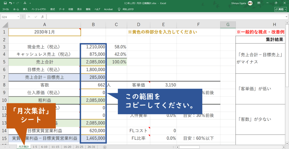
Task: Click the Insert Function fx icon
Action: pos(42,17)
